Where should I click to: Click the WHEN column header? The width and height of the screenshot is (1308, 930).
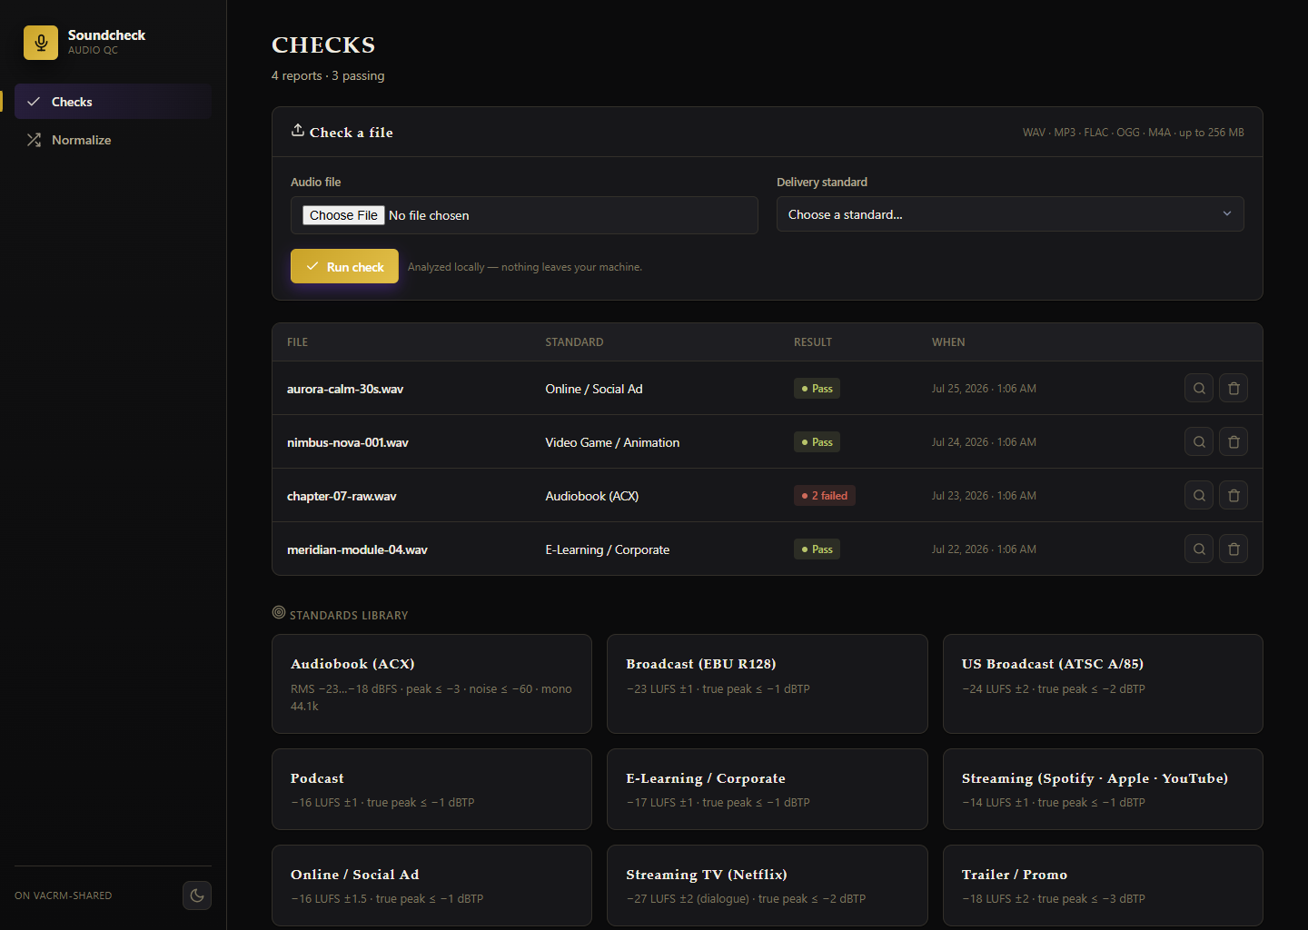click(948, 342)
